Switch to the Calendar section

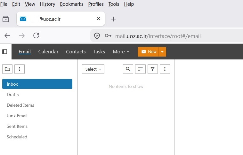click(48, 52)
